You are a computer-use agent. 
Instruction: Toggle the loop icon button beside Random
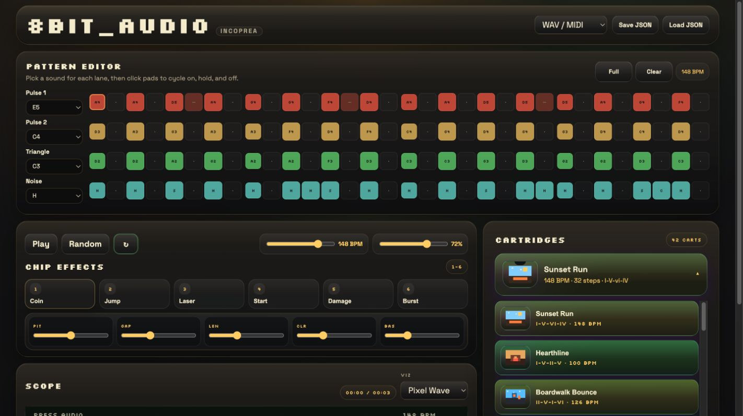pyautogui.click(x=126, y=244)
